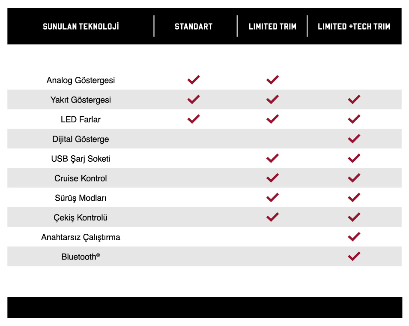Click the checkmark in Dijital Gösterge row
The height and width of the screenshot is (326, 409).
coord(354,139)
